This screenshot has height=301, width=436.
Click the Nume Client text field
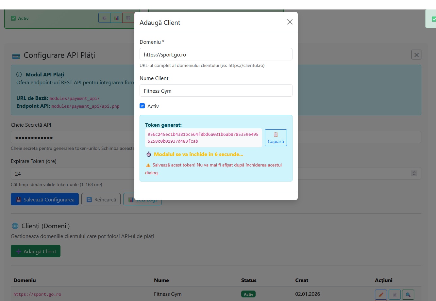(x=216, y=91)
